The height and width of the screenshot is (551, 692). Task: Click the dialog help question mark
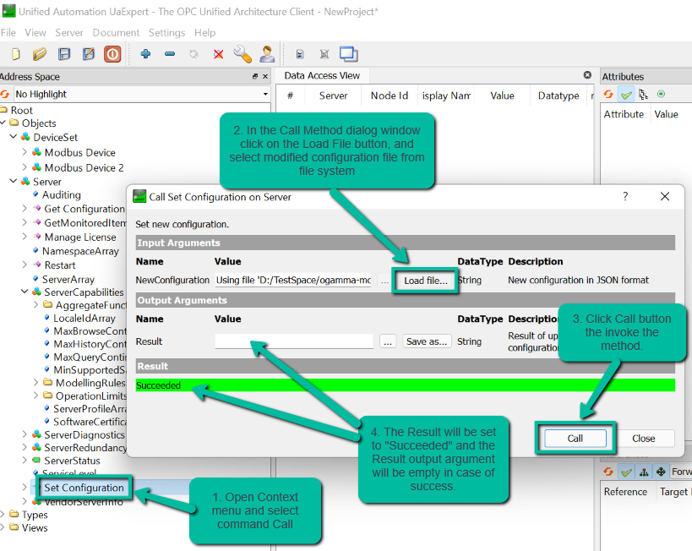(x=625, y=196)
